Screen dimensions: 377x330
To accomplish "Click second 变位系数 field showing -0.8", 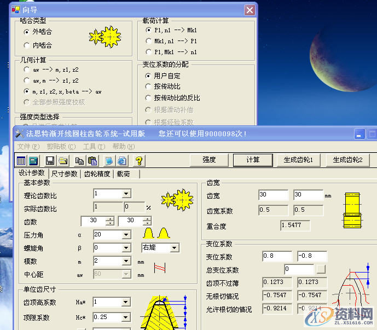I will point(312,256).
